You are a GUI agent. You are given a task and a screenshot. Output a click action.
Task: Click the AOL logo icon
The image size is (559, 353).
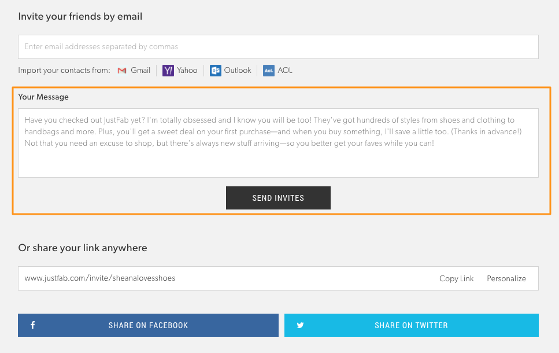(269, 71)
